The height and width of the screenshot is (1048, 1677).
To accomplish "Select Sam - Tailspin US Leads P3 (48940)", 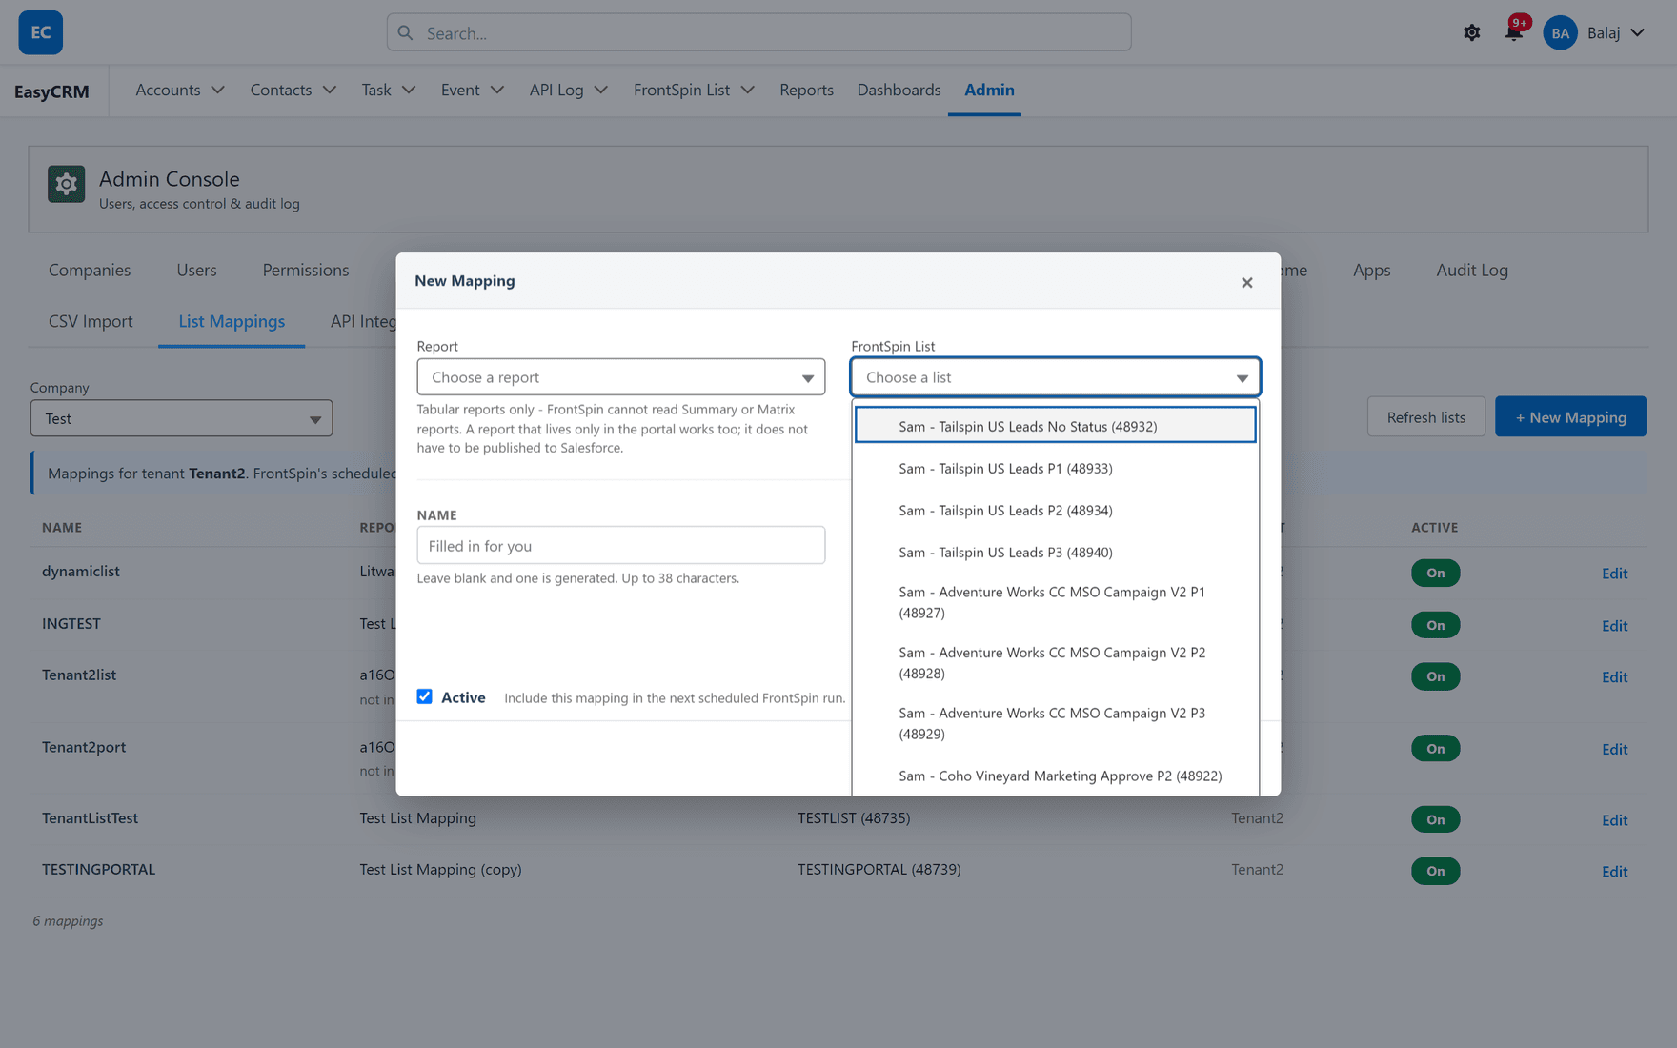I will point(1055,552).
